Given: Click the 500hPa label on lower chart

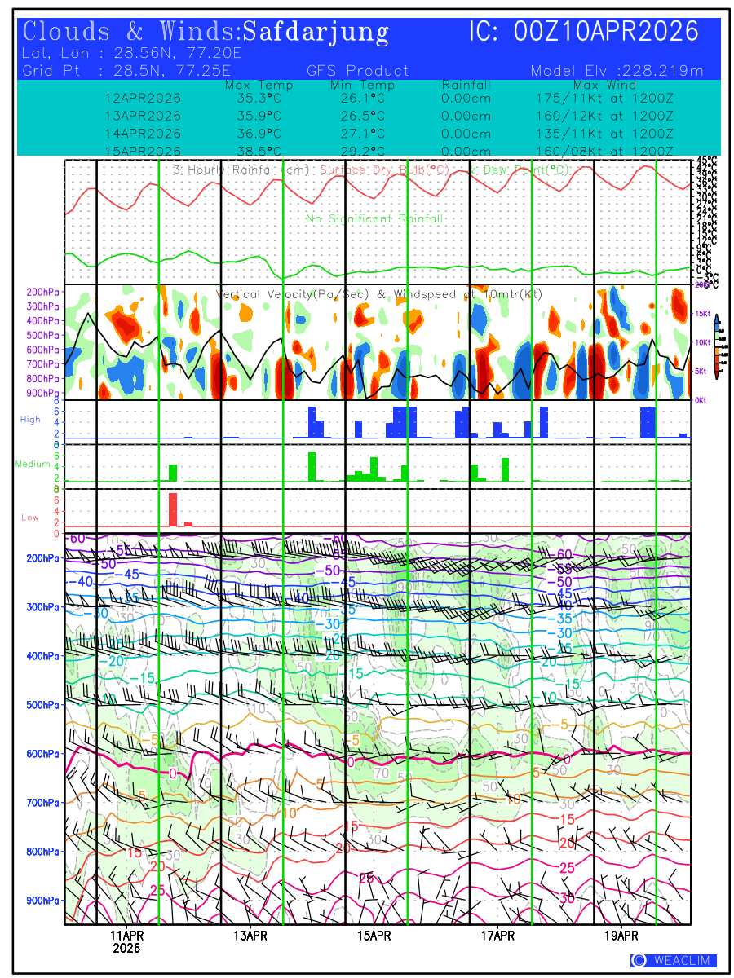Looking at the screenshot, I should 41,705.
